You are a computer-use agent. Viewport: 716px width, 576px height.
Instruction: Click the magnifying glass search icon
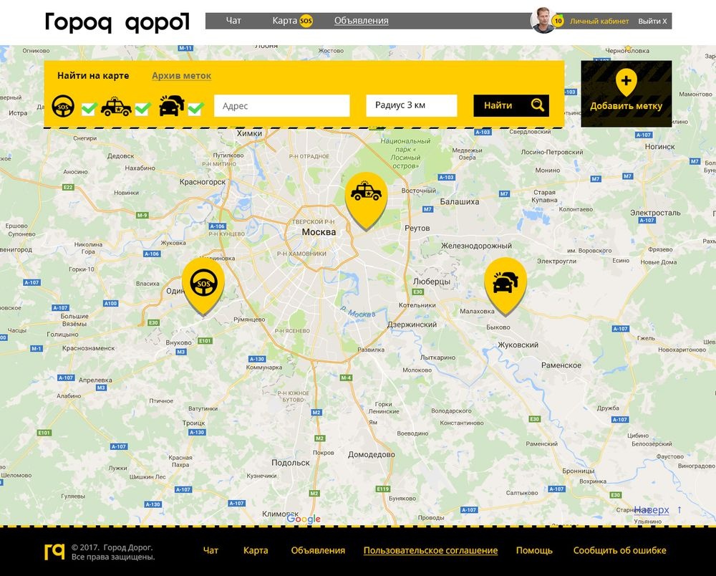click(x=538, y=105)
